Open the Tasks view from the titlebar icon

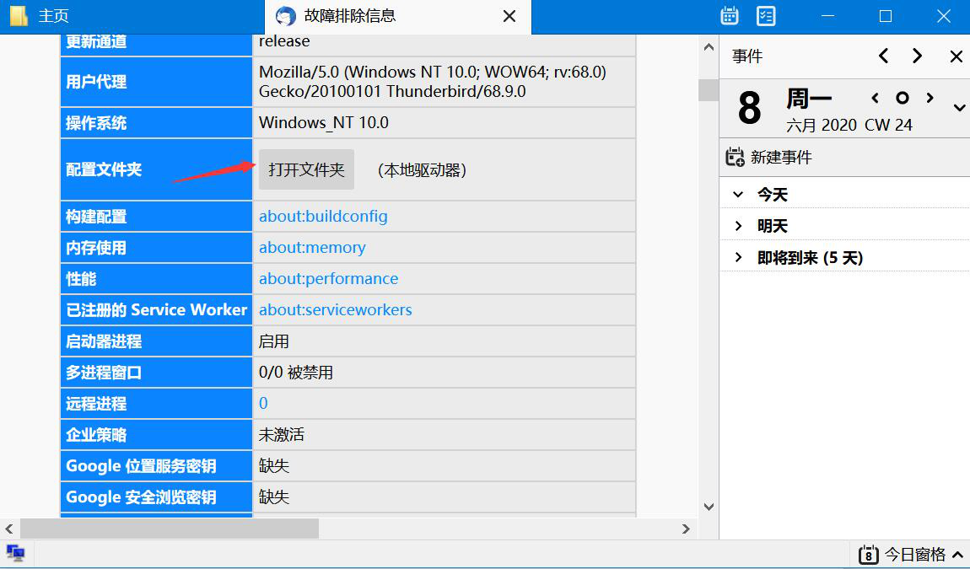coord(766,15)
